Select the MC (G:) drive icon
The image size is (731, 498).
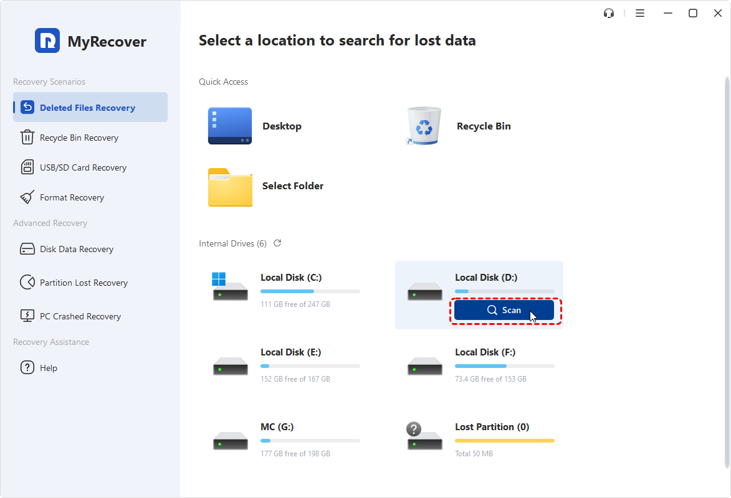[231, 441]
